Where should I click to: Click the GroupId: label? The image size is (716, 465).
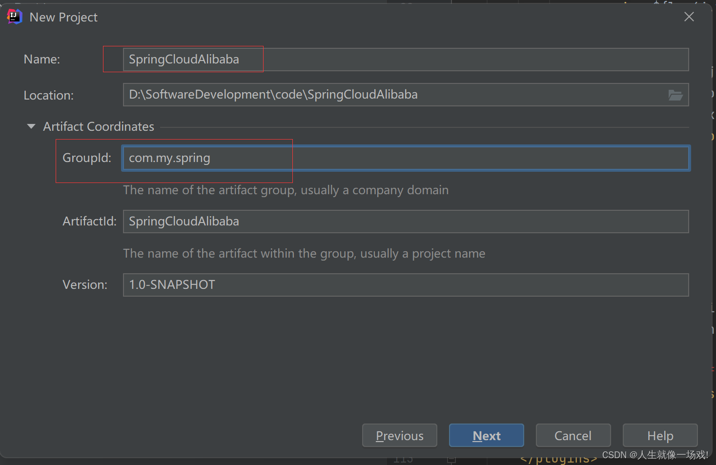tap(87, 158)
